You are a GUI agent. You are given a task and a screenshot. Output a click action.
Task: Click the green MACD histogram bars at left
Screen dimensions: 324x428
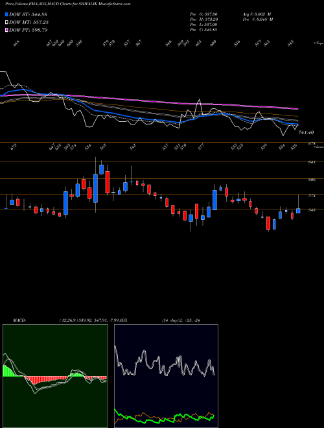(8, 371)
